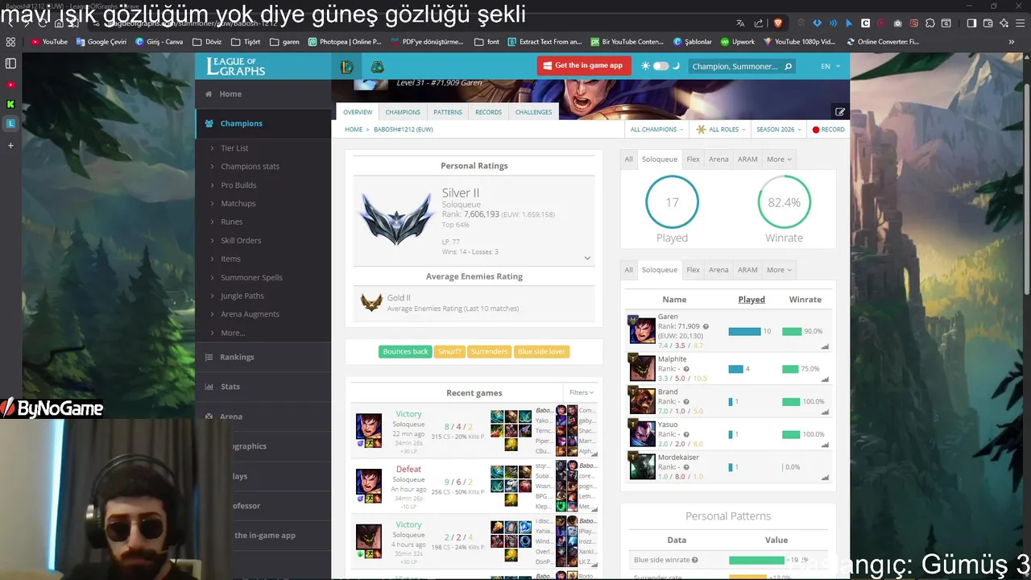Toggle the Blue side lover tag

click(x=541, y=351)
